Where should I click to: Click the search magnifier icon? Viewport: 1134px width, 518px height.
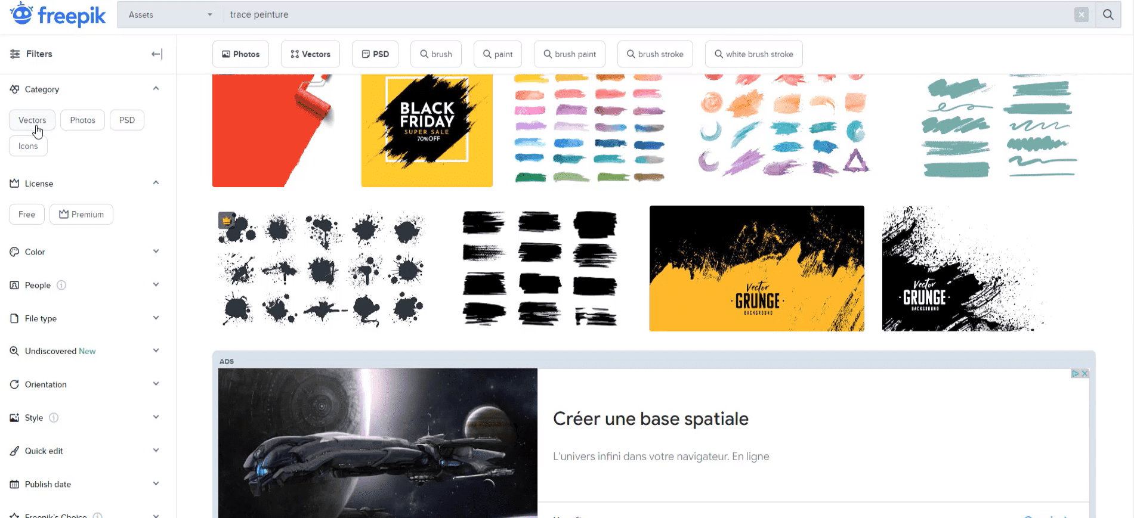(1108, 14)
